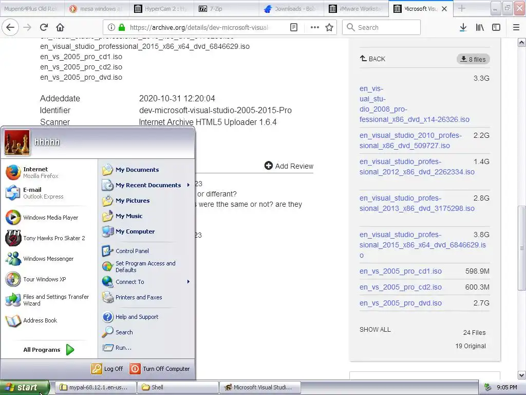Switch to the VMware Workstation tab
The width and height of the screenshot is (526, 395).
pos(355,9)
